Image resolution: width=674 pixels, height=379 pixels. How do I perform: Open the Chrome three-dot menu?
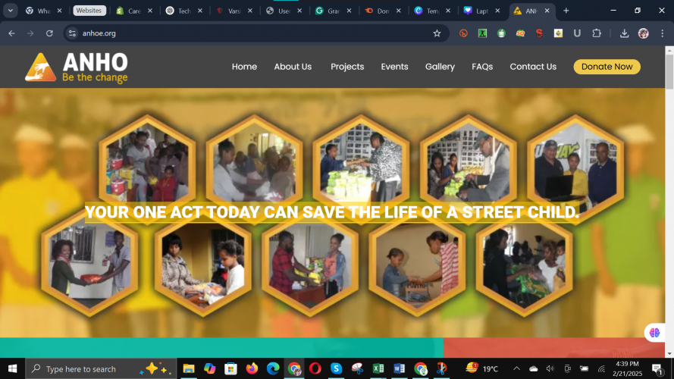coord(662,33)
